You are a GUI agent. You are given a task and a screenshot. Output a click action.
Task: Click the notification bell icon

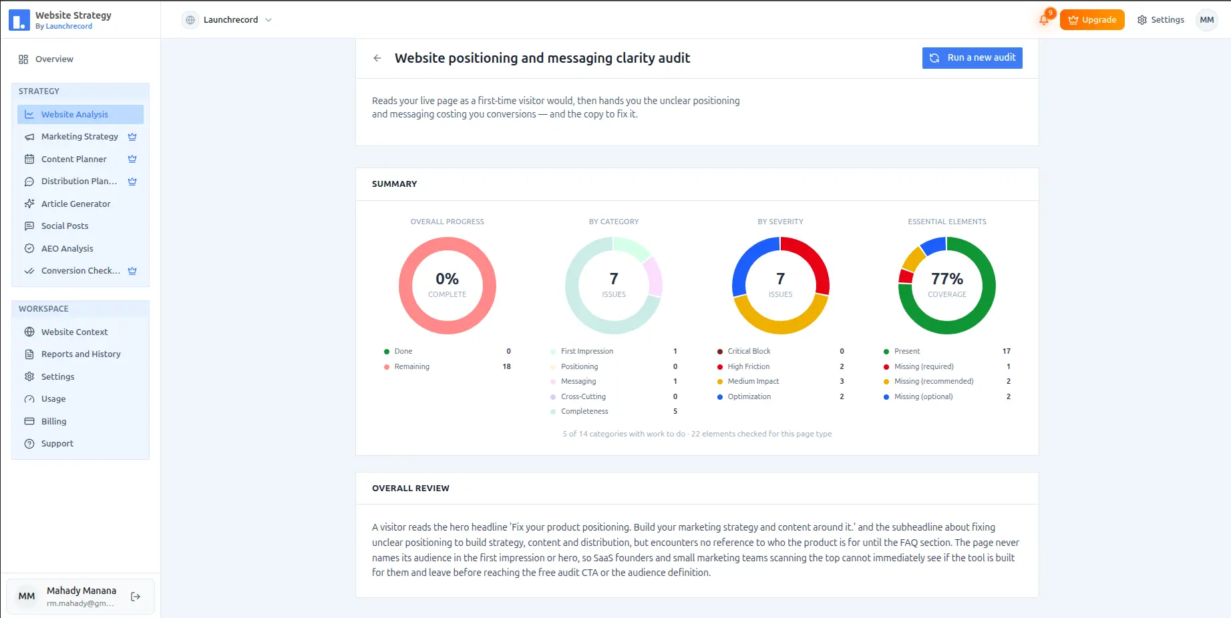tap(1043, 20)
